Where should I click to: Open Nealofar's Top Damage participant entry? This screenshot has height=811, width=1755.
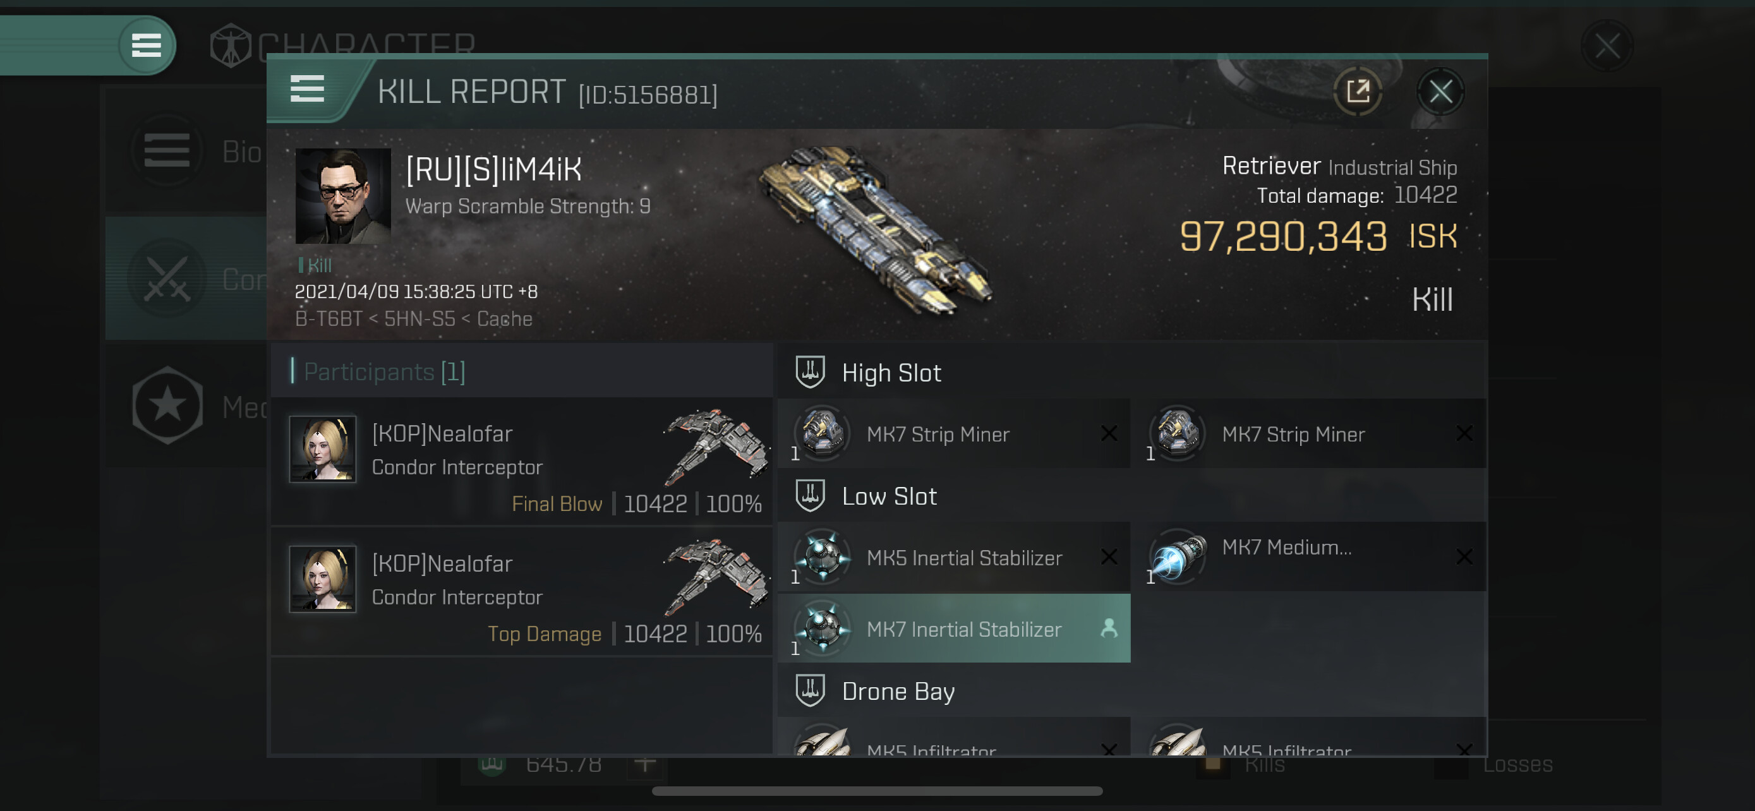(x=521, y=592)
